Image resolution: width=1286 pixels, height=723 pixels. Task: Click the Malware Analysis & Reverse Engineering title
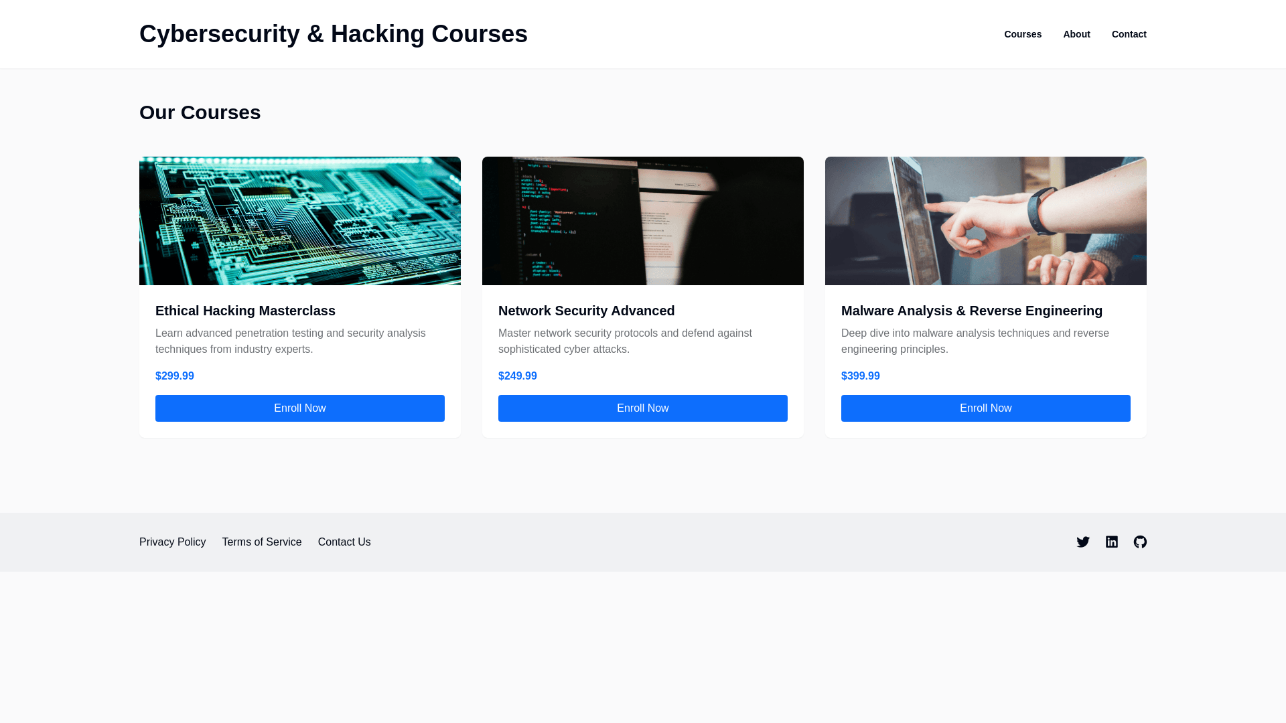point(972,311)
